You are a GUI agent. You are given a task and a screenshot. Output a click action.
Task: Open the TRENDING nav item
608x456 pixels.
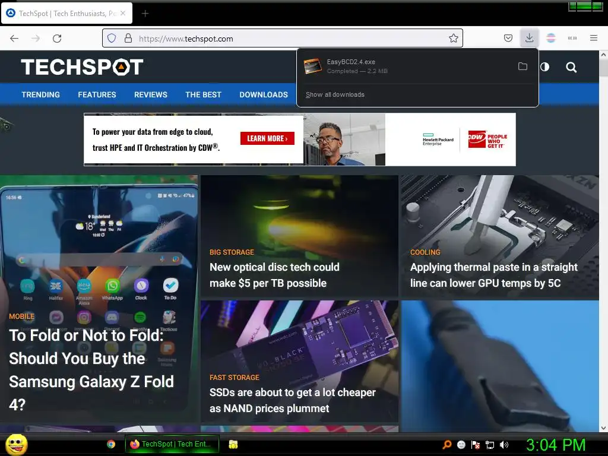click(x=41, y=94)
